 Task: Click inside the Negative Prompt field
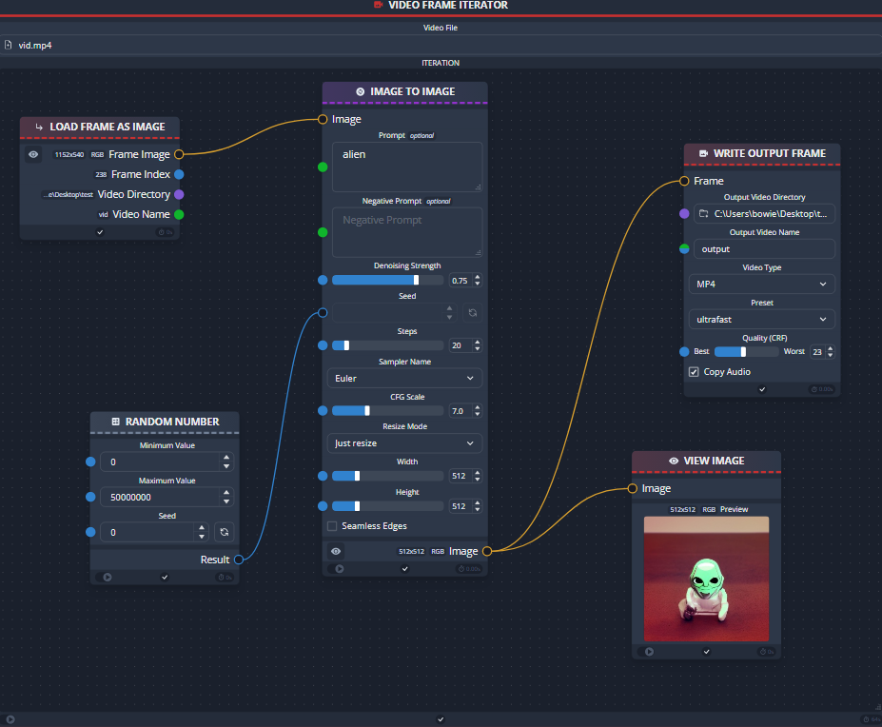click(x=406, y=231)
